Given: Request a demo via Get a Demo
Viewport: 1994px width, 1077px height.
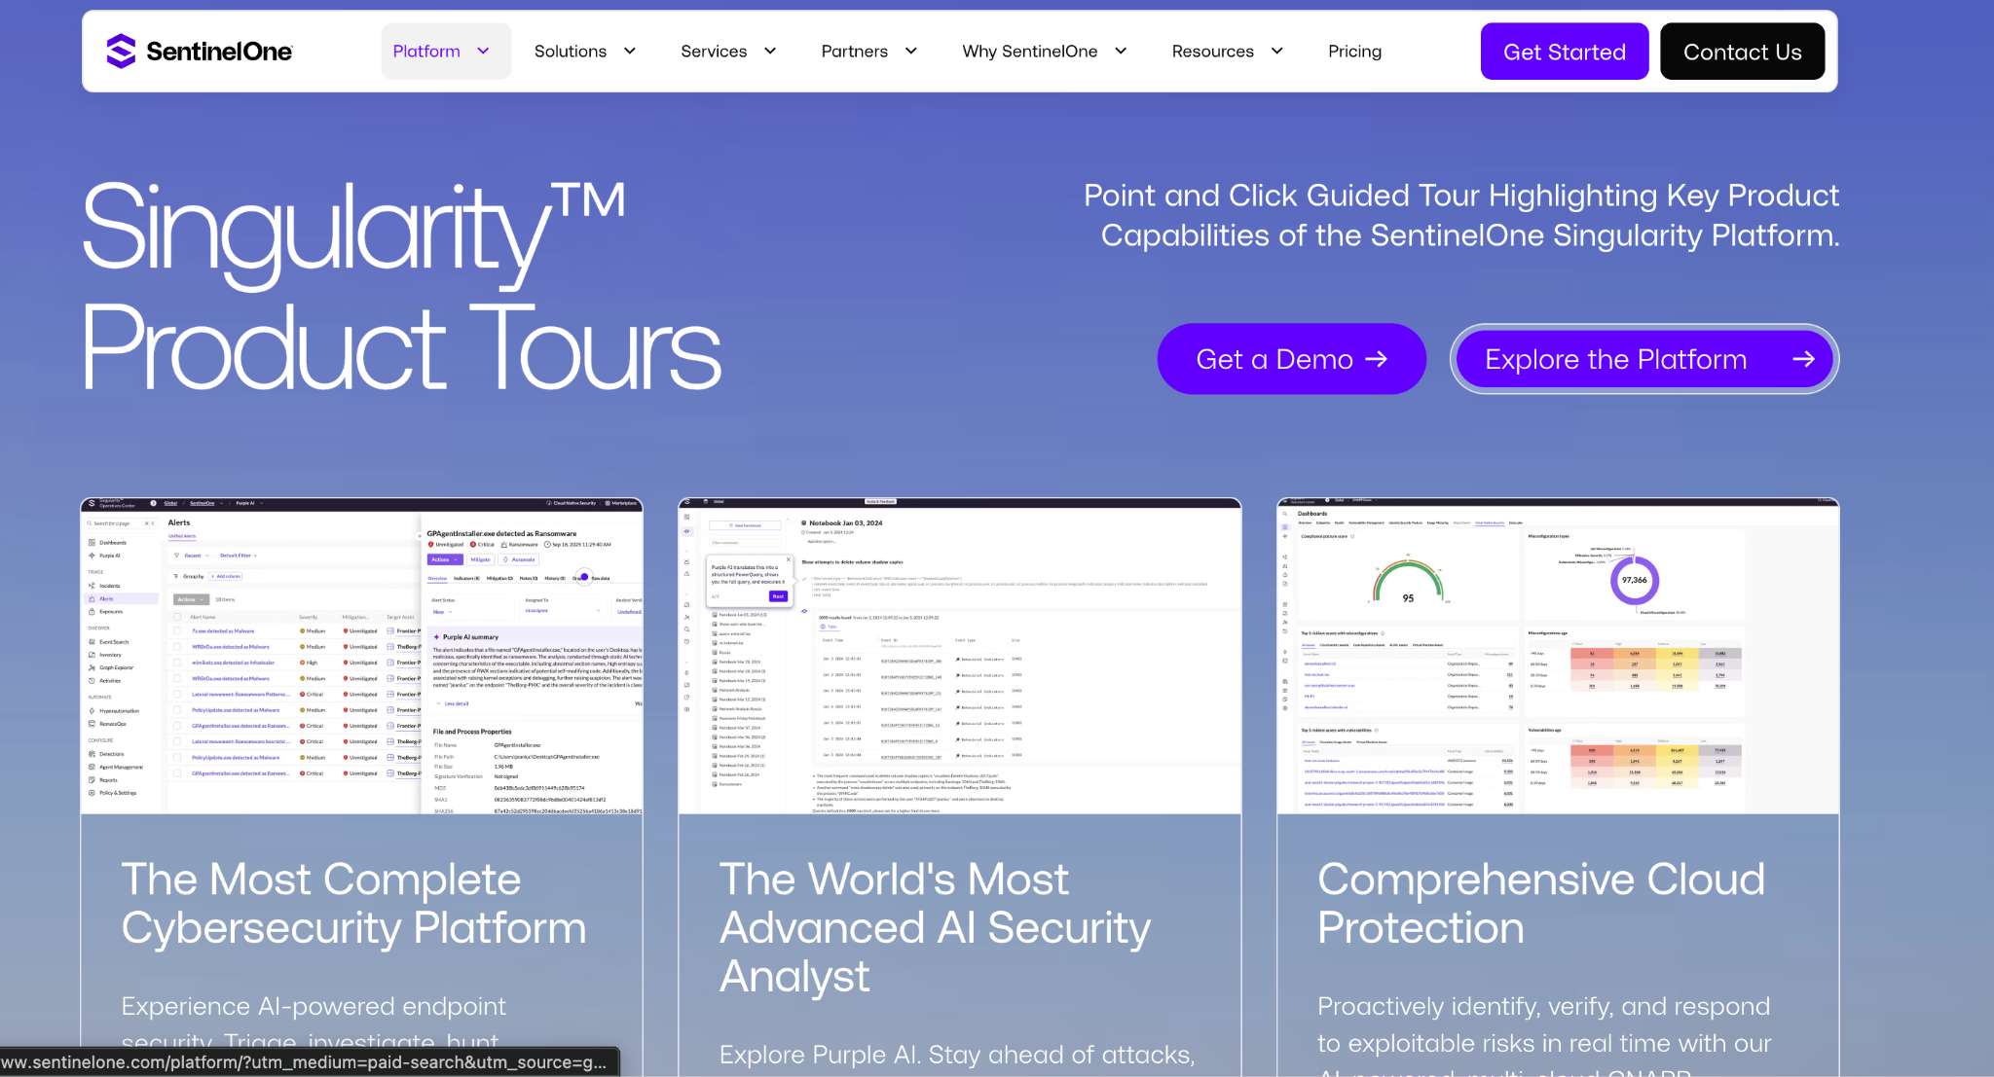Looking at the screenshot, I should (1291, 359).
